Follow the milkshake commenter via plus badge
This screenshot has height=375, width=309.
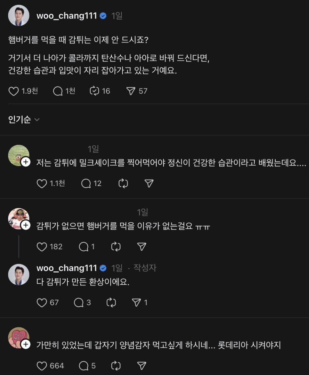click(26, 162)
